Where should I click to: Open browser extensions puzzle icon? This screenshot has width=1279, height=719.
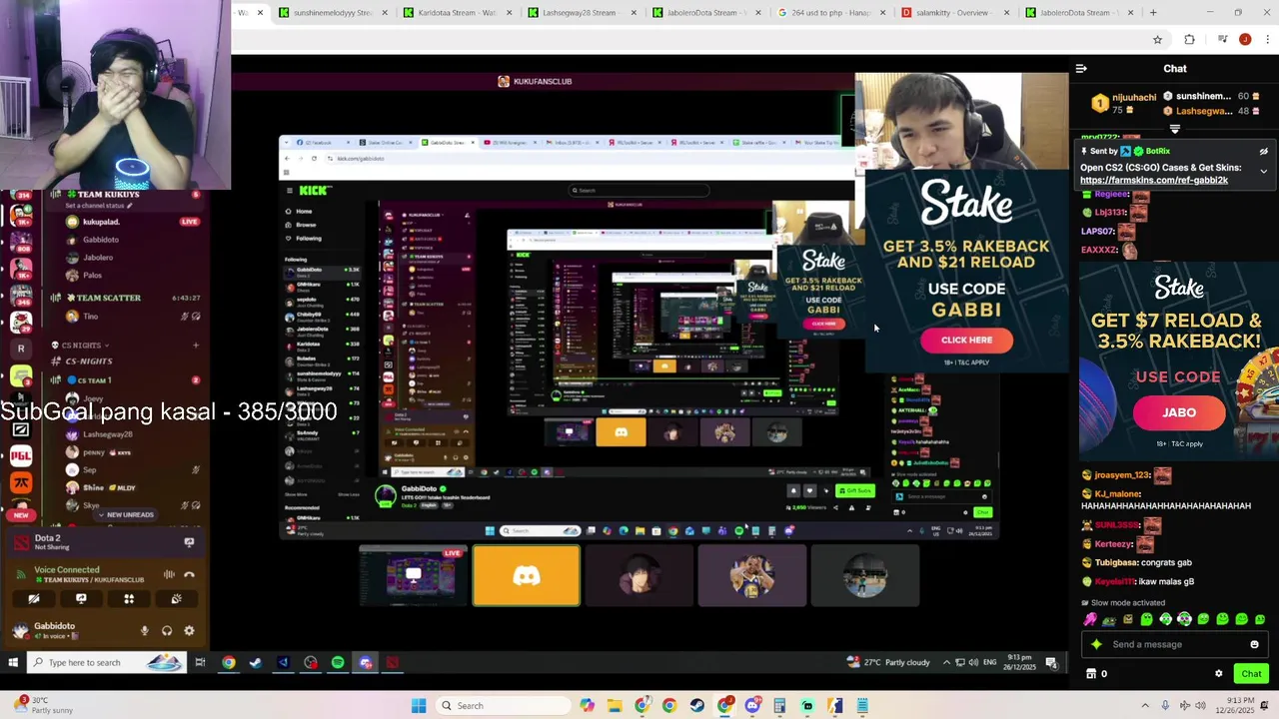pyautogui.click(x=1189, y=40)
